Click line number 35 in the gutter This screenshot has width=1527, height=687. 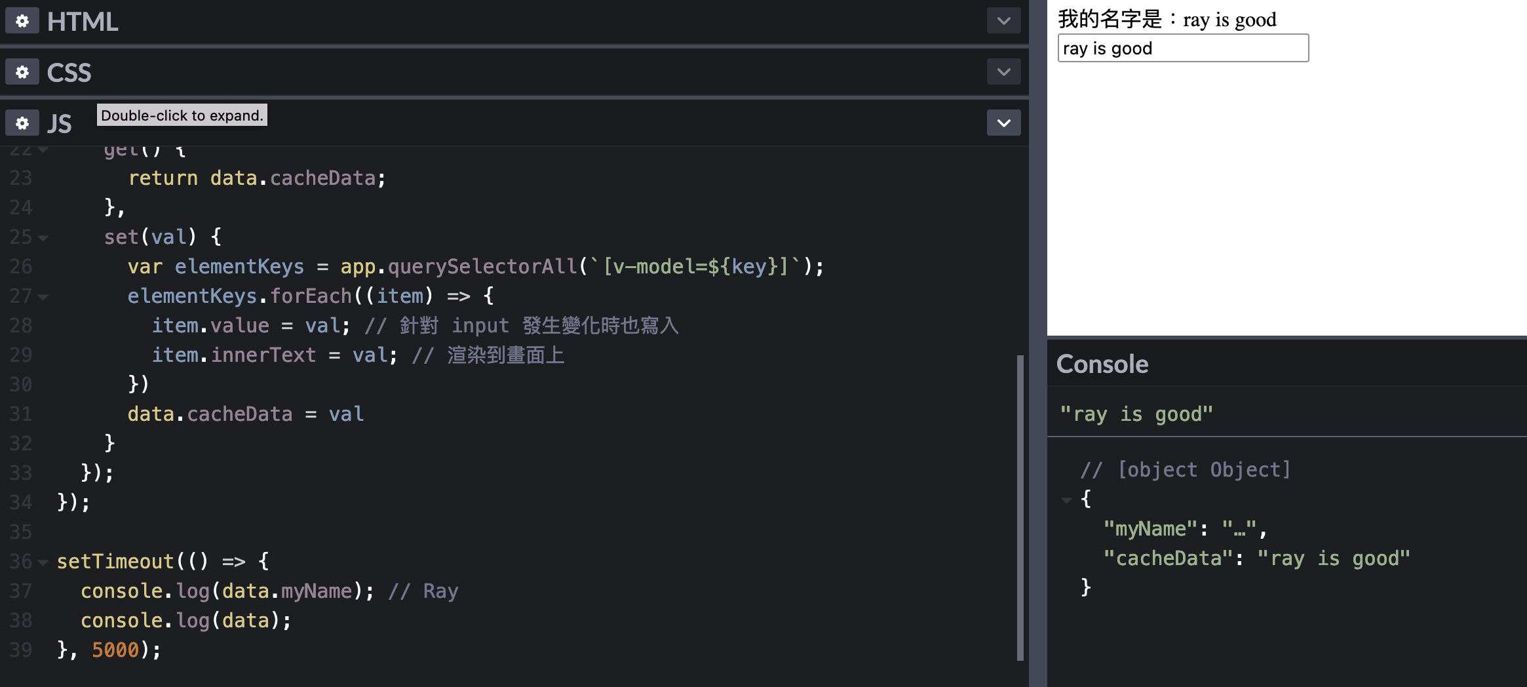coord(20,532)
